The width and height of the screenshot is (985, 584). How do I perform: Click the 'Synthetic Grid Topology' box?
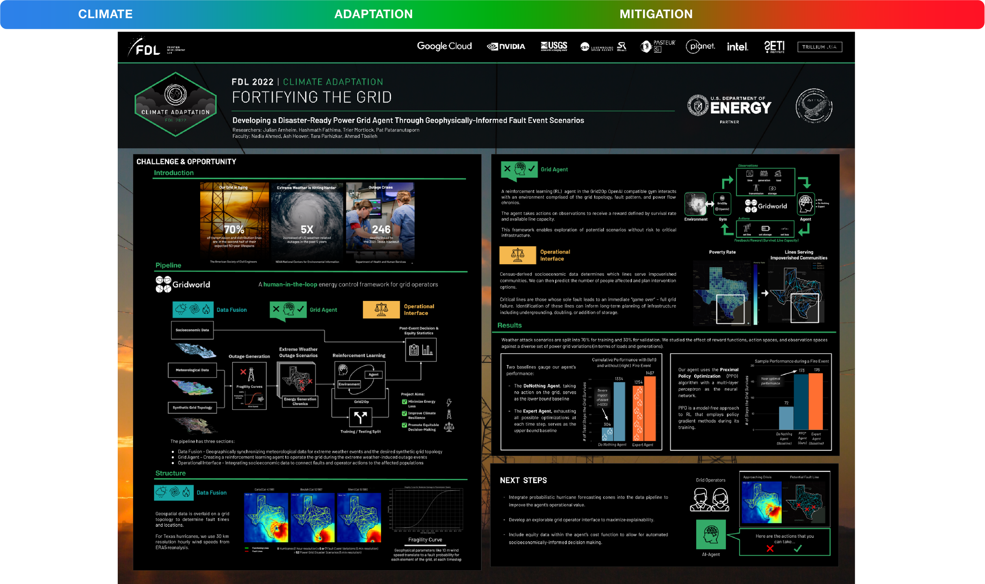tap(192, 408)
